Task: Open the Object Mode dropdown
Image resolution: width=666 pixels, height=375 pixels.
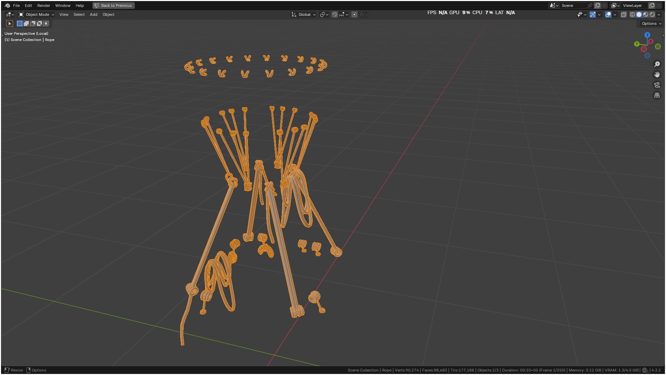Action: (x=36, y=15)
